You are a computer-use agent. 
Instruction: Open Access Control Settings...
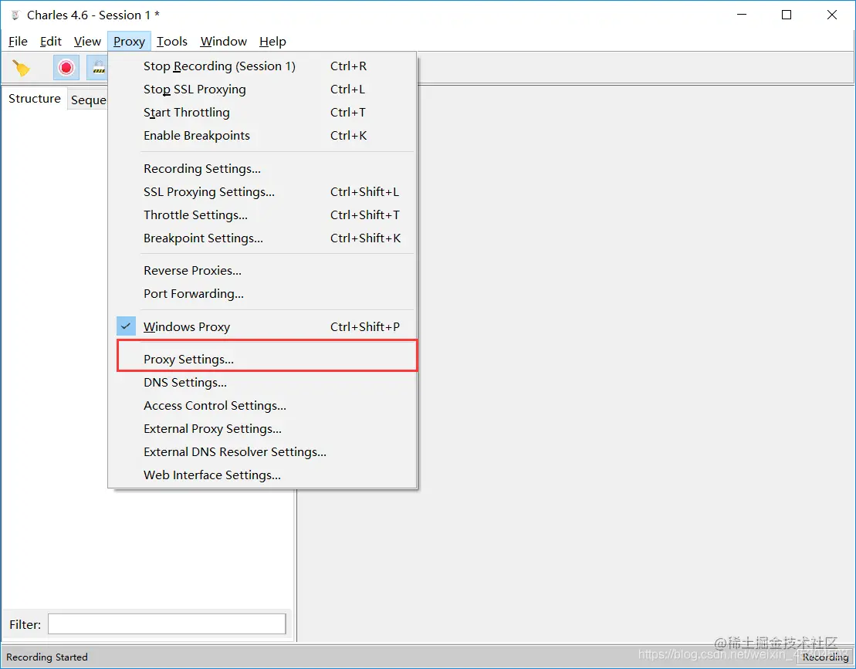click(x=262, y=405)
